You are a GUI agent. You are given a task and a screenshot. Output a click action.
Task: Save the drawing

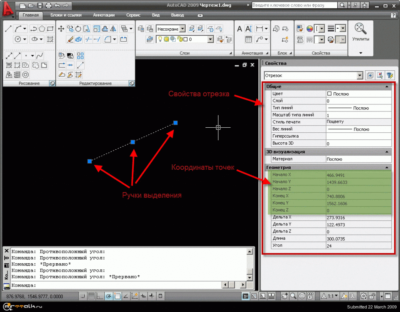pos(40,5)
